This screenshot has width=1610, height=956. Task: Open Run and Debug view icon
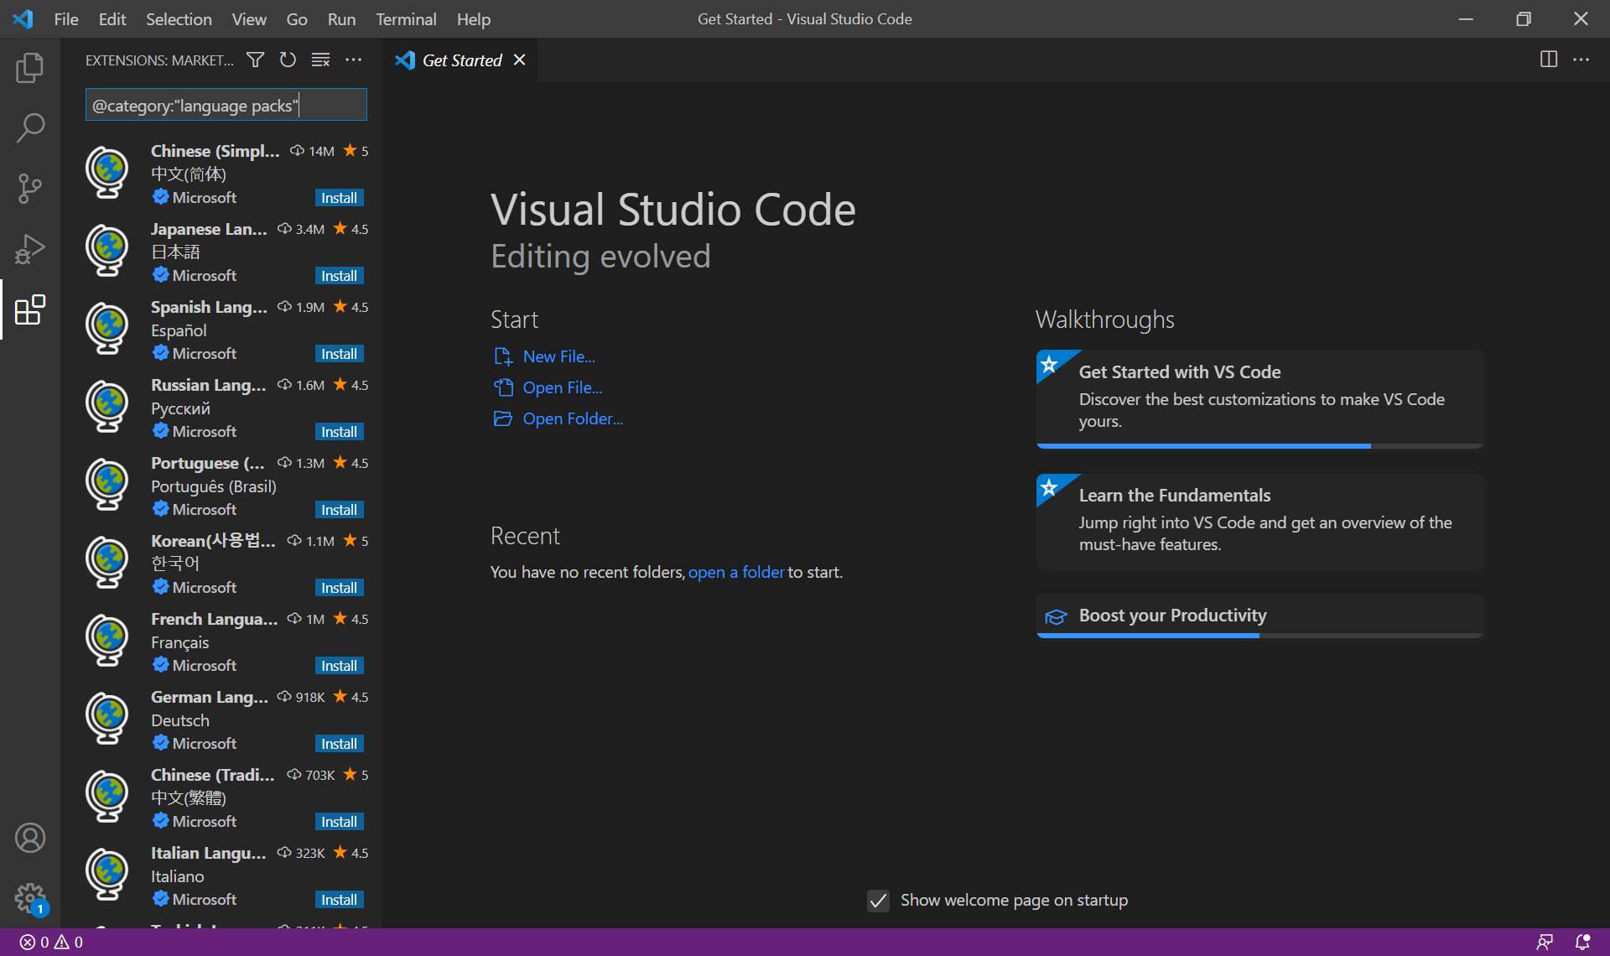(30, 249)
